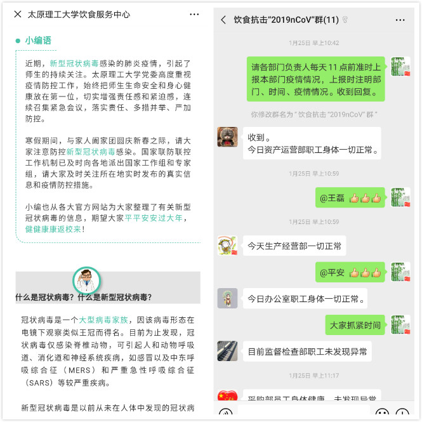This screenshot has height=422, width=422.
Task: Tap the red heart flag avatar
Action: [227, 395]
